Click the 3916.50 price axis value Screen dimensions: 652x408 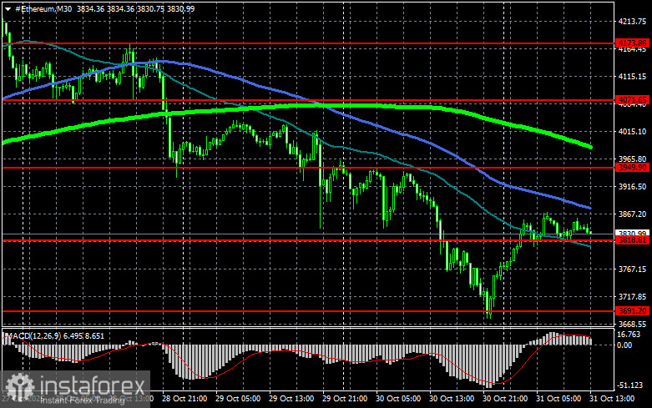[x=633, y=187]
